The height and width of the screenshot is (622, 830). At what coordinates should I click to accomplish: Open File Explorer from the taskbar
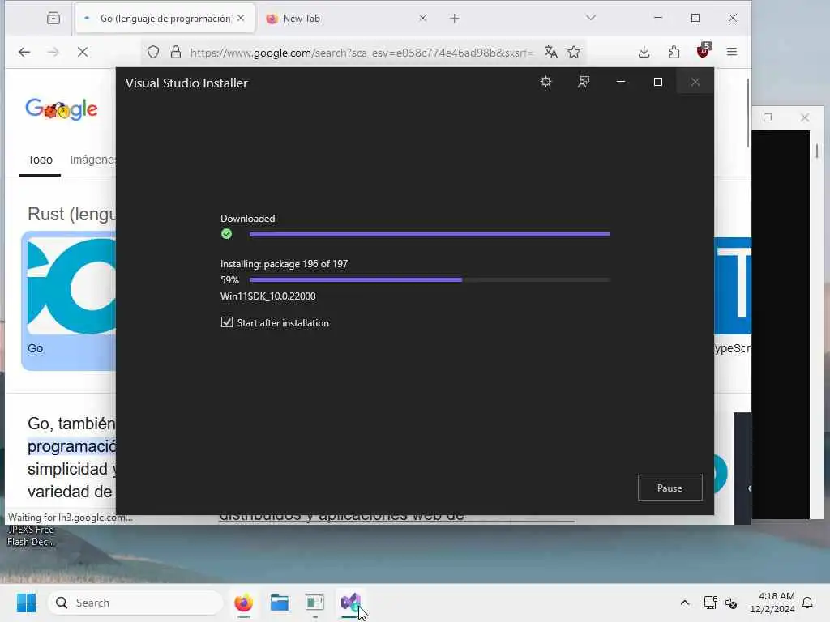[x=279, y=603]
